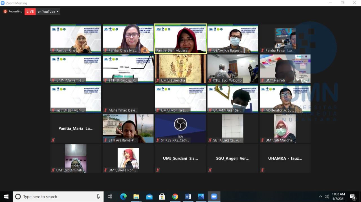Viewport: 361px width, 202px height.
Task: Select the STIKES RKZ tile with OBS logo
Action: tap(180, 128)
